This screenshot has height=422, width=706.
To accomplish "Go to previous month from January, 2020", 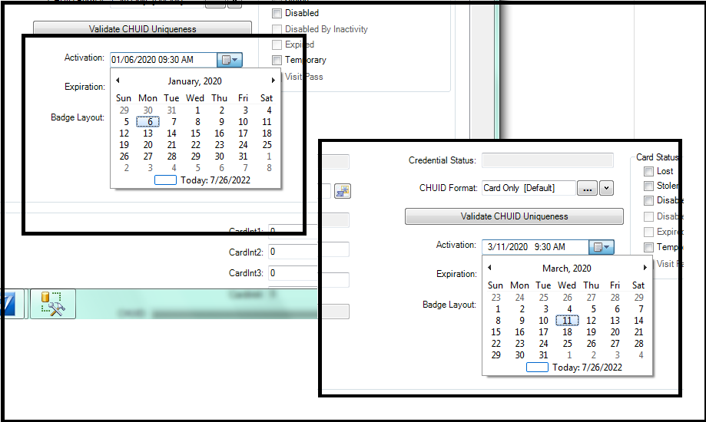I will 118,81.
